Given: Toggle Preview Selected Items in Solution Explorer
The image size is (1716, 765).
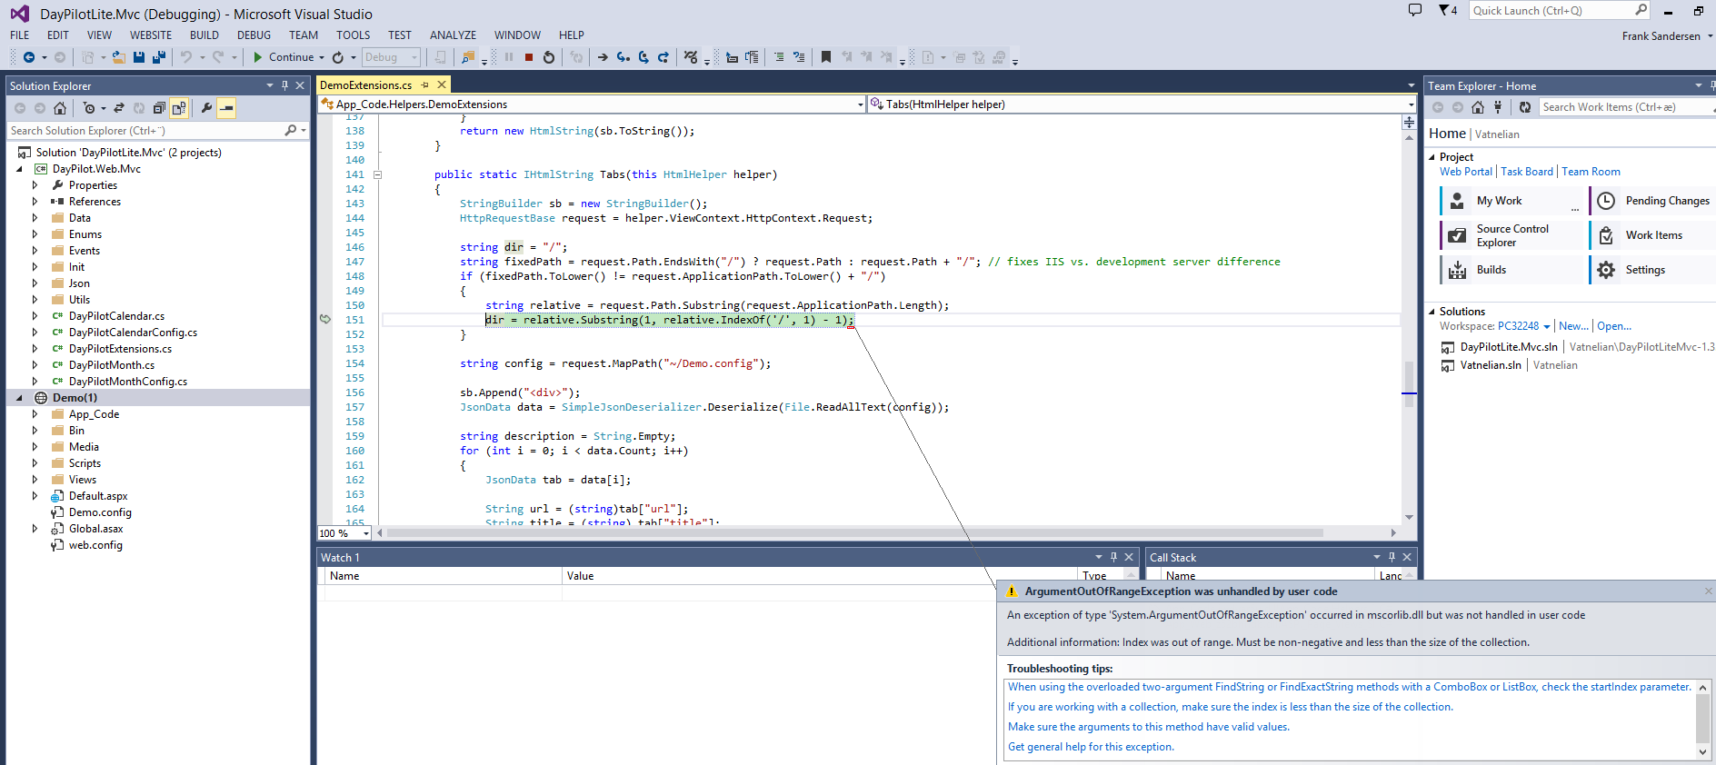Looking at the screenshot, I should pyautogui.click(x=226, y=108).
